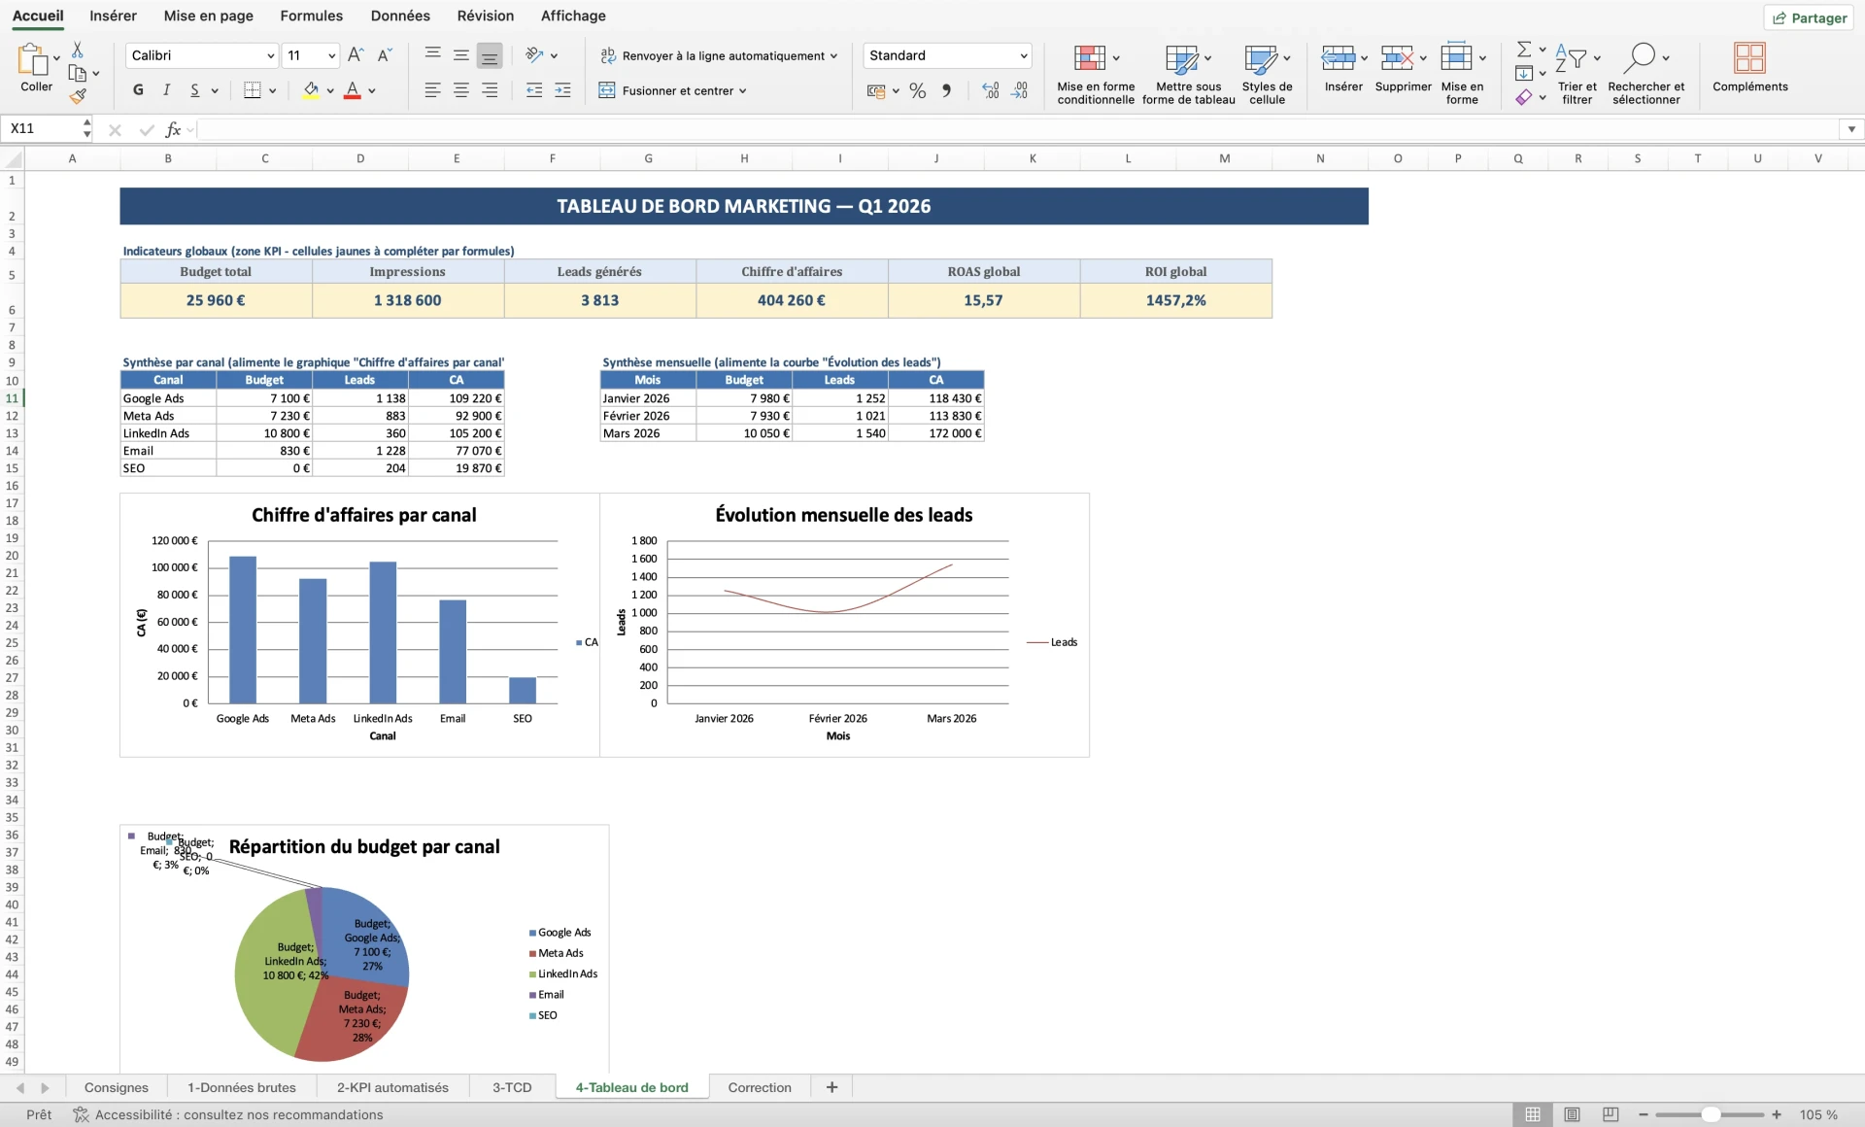Add a new sheet with plus button
Image resolution: width=1865 pixels, height=1127 pixels.
831,1087
